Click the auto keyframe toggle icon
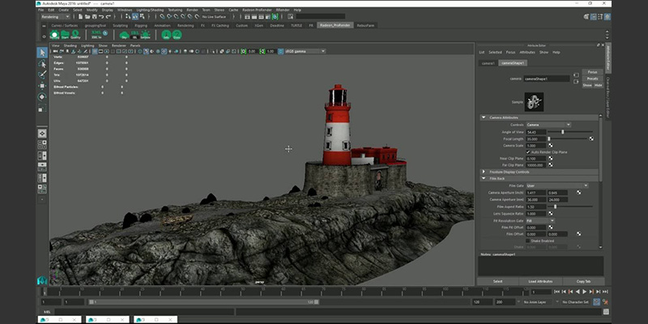The width and height of the screenshot is (648, 324). 597,302
